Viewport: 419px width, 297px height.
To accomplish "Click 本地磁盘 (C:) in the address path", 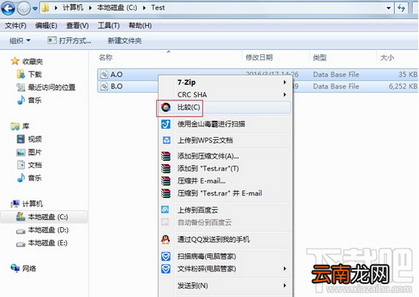I will pyautogui.click(x=117, y=8).
